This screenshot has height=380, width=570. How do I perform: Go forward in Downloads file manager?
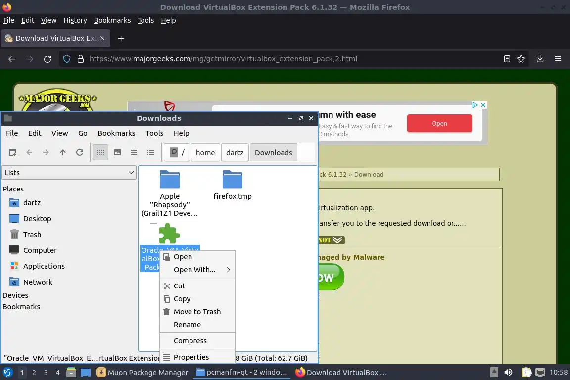tap(46, 153)
